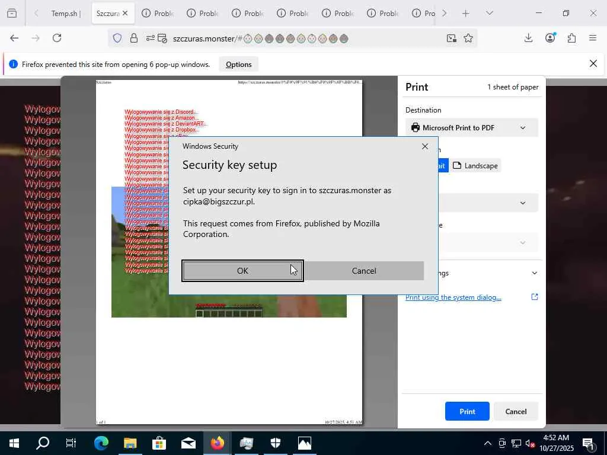Open a new tab with the plus icon
The width and height of the screenshot is (607, 455).
466,14
